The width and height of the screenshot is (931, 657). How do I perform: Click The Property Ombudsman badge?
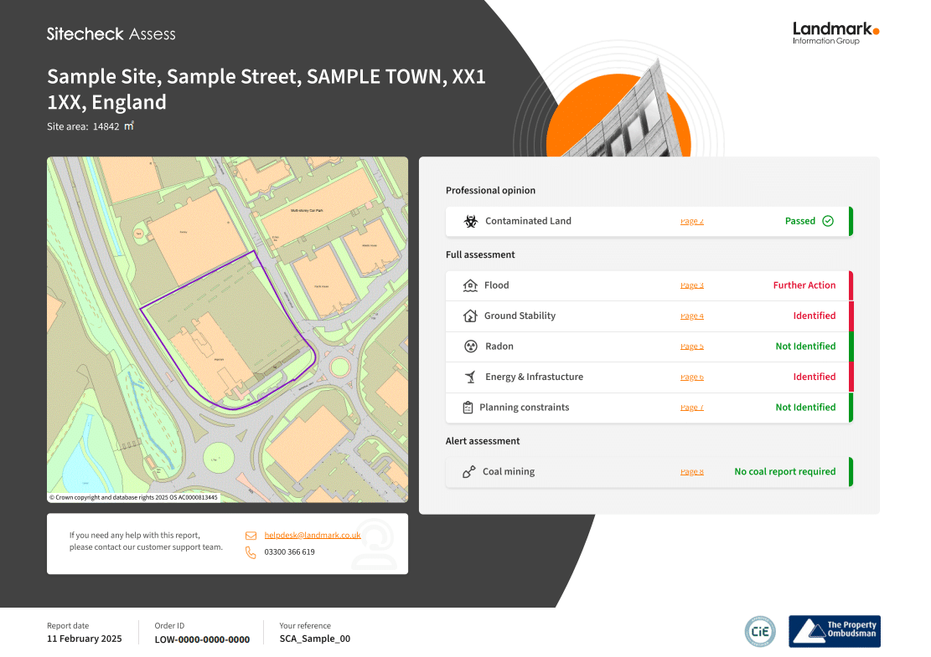pyautogui.click(x=835, y=632)
